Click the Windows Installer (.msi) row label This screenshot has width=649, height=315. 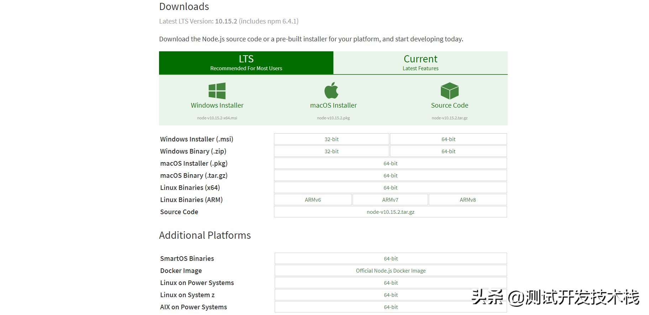[x=197, y=139]
